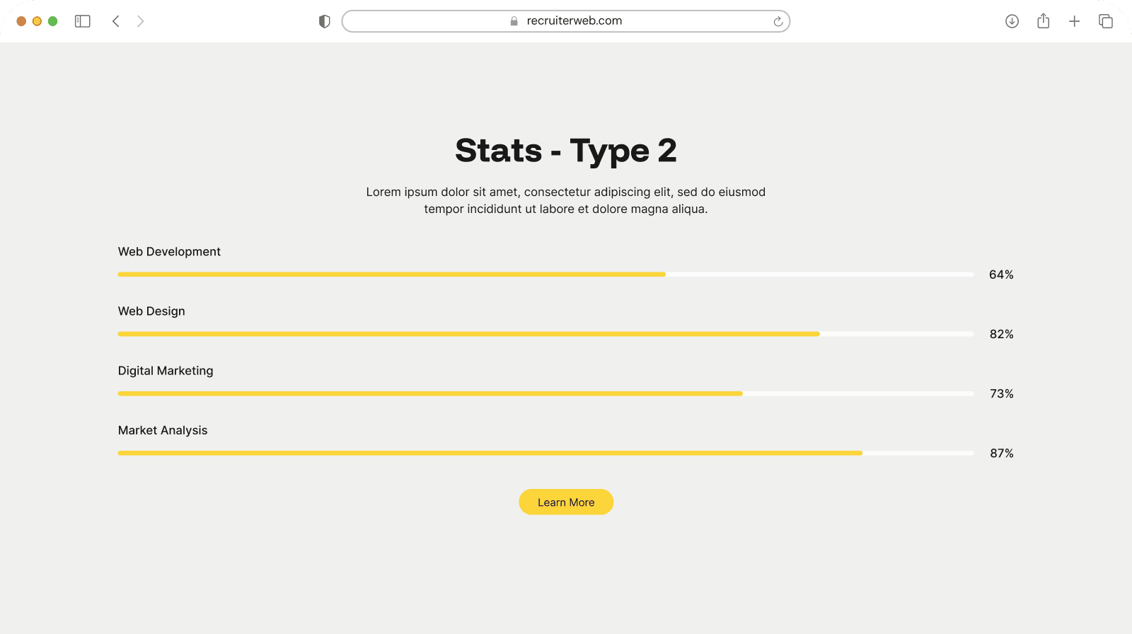Show the tab overview

(1105, 21)
